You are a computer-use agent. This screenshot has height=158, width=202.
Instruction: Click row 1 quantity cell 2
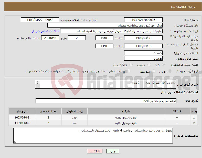coord(48,117)
